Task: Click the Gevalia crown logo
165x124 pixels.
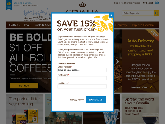Action: (x=82, y=5)
